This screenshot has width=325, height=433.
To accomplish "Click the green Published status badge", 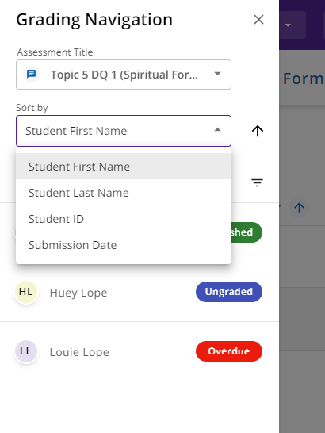I will click(x=247, y=232).
